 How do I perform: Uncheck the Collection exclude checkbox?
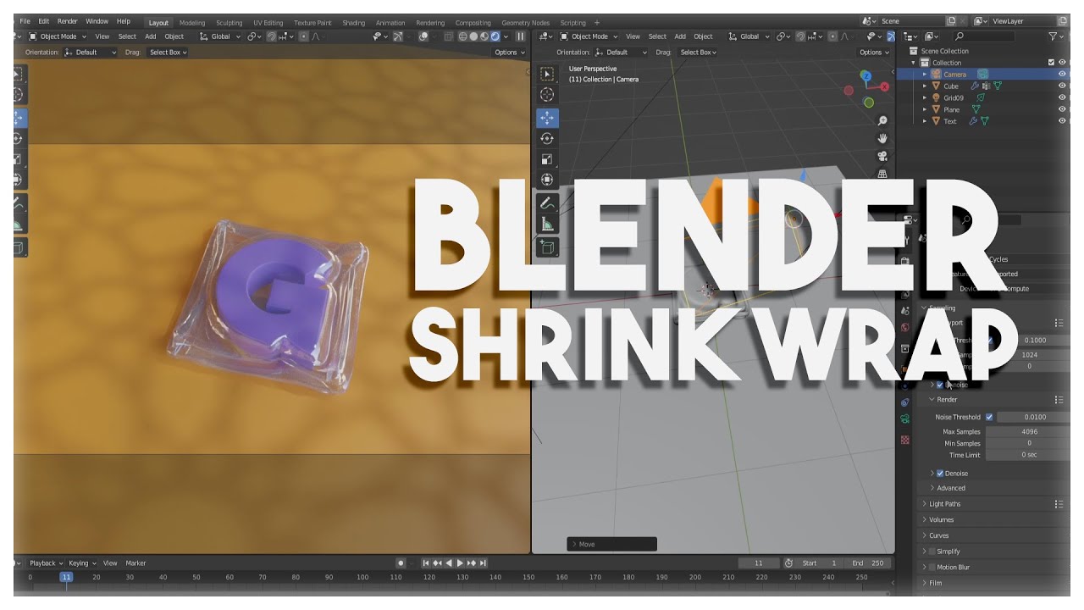(x=1051, y=63)
